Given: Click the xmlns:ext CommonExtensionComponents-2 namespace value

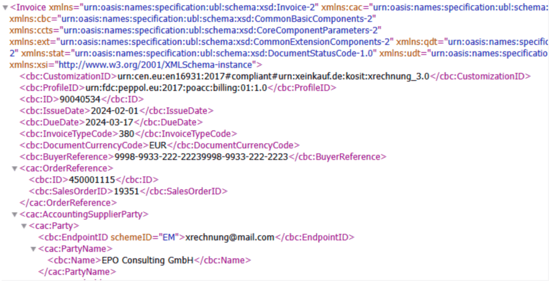Looking at the screenshot, I should click(225, 42).
